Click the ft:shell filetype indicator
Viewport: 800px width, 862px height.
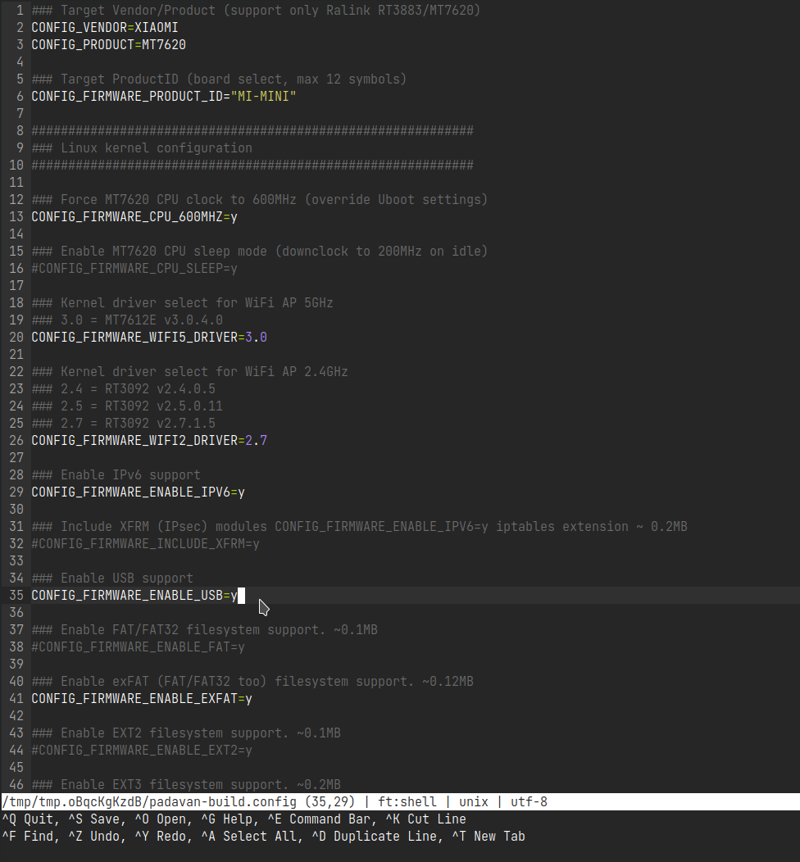click(x=407, y=802)
